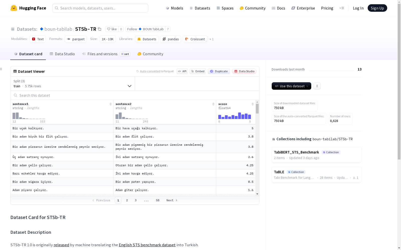Open the boun-tabilab organization link
Screen dimensions: 401x250
point(58,29)
